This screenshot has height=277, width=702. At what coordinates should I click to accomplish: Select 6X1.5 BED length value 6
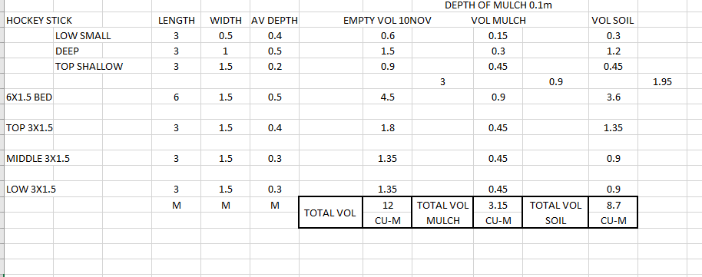[176, 97]
